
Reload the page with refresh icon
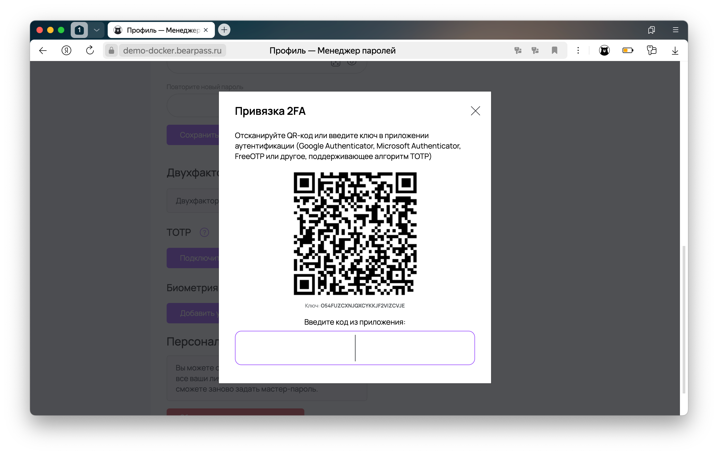(x=90, y=50)
